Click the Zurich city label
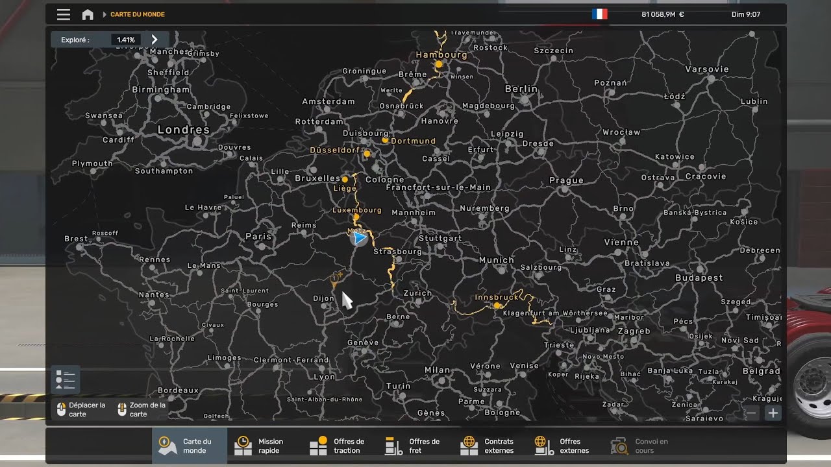Image resolution: width=831 pixels, height=467 pixels. click(x=417, y=293)
